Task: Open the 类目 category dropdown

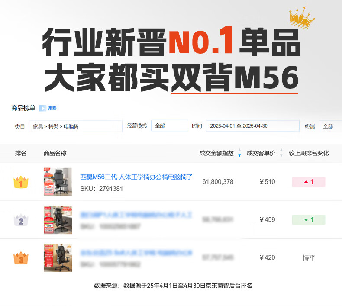Action: 75,126
